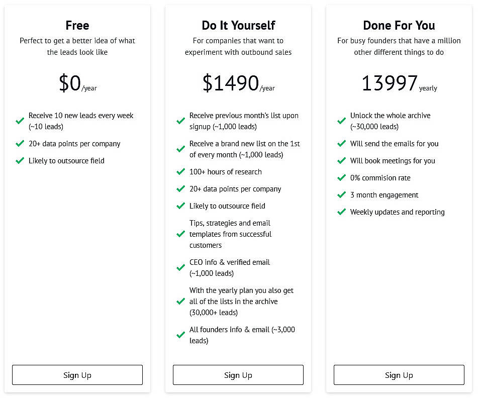
Task: Select the "Free" plan title
Action: 77,25
